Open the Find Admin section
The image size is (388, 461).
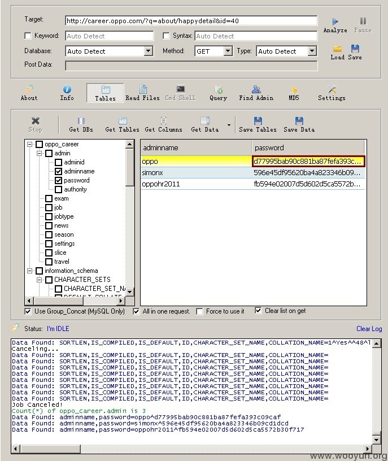[256, 93]
